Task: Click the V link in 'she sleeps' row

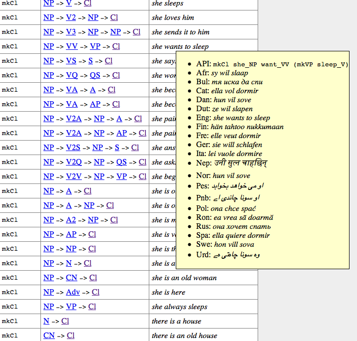Action: 69,3
